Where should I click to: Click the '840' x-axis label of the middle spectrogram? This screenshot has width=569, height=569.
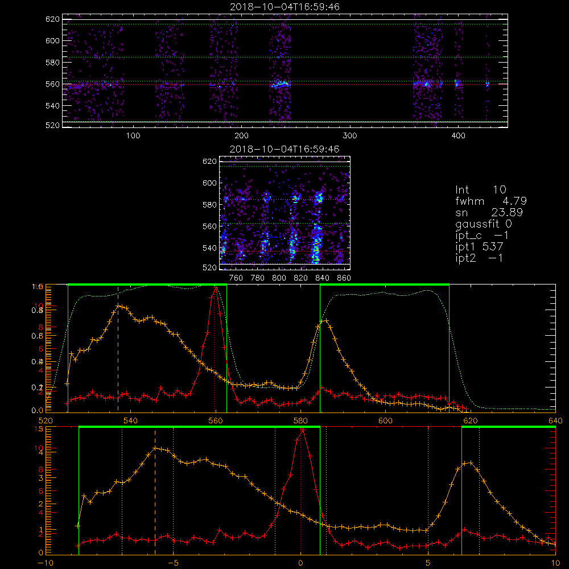[x=322, y=278]
